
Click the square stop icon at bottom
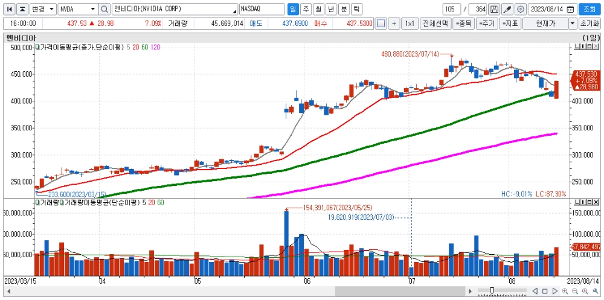pos(545,291)
